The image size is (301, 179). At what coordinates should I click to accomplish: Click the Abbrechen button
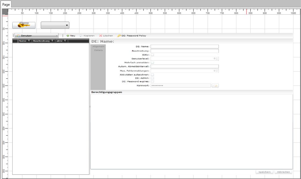point(283,172)
